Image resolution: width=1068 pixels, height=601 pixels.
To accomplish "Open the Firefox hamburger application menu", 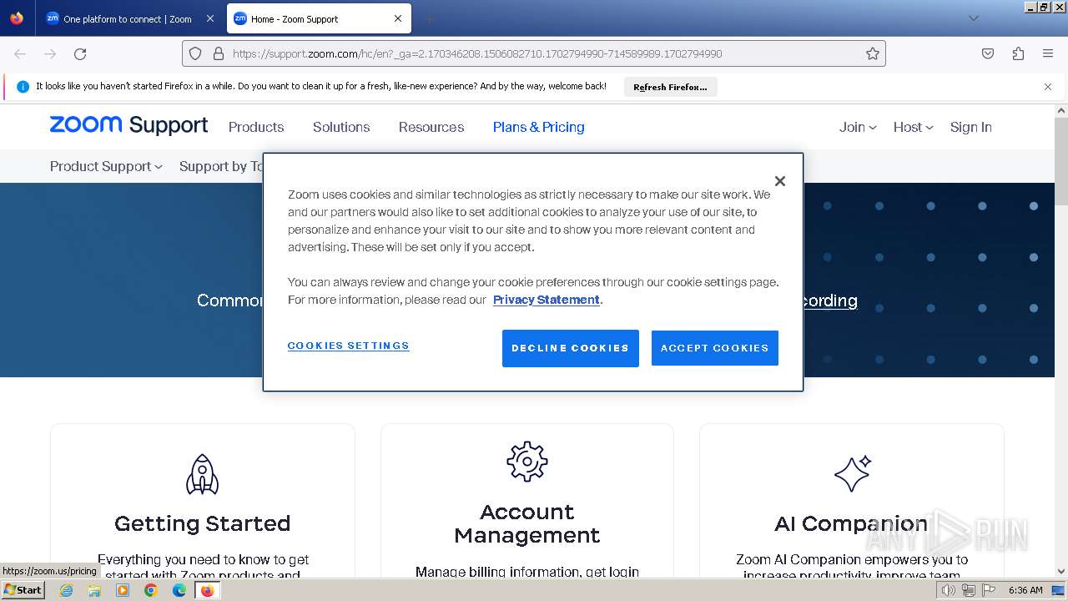I will 1048,53.
